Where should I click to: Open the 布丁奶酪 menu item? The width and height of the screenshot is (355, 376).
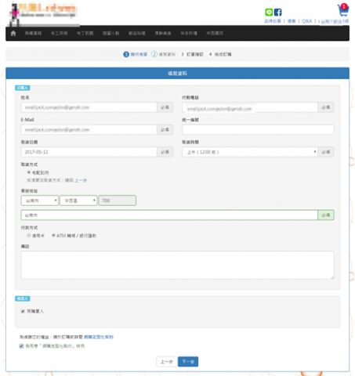tap(85, 33)
